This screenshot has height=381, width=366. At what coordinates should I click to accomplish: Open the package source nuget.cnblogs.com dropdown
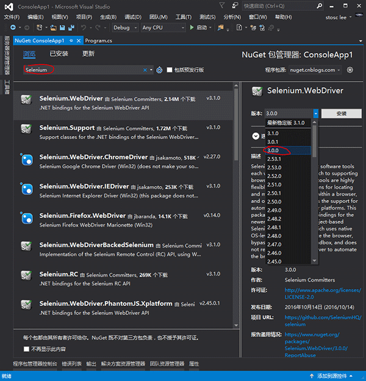(x=315, y=70)
